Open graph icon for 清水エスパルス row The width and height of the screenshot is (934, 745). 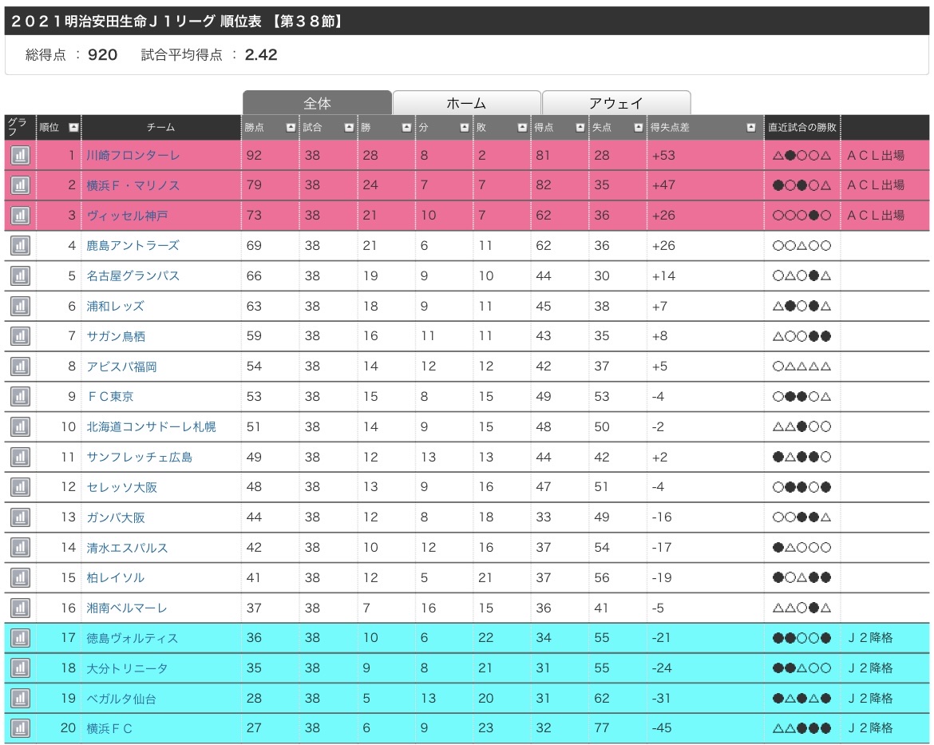coord(20,548)
